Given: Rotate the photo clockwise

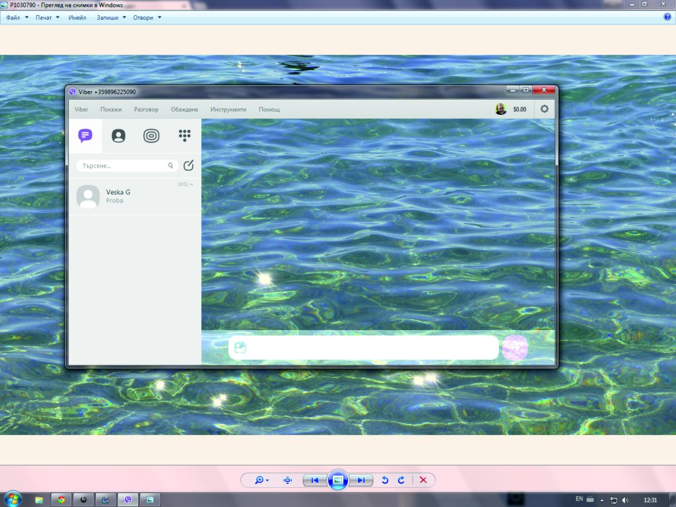Looking at the screenshot, I should point(401,481).
